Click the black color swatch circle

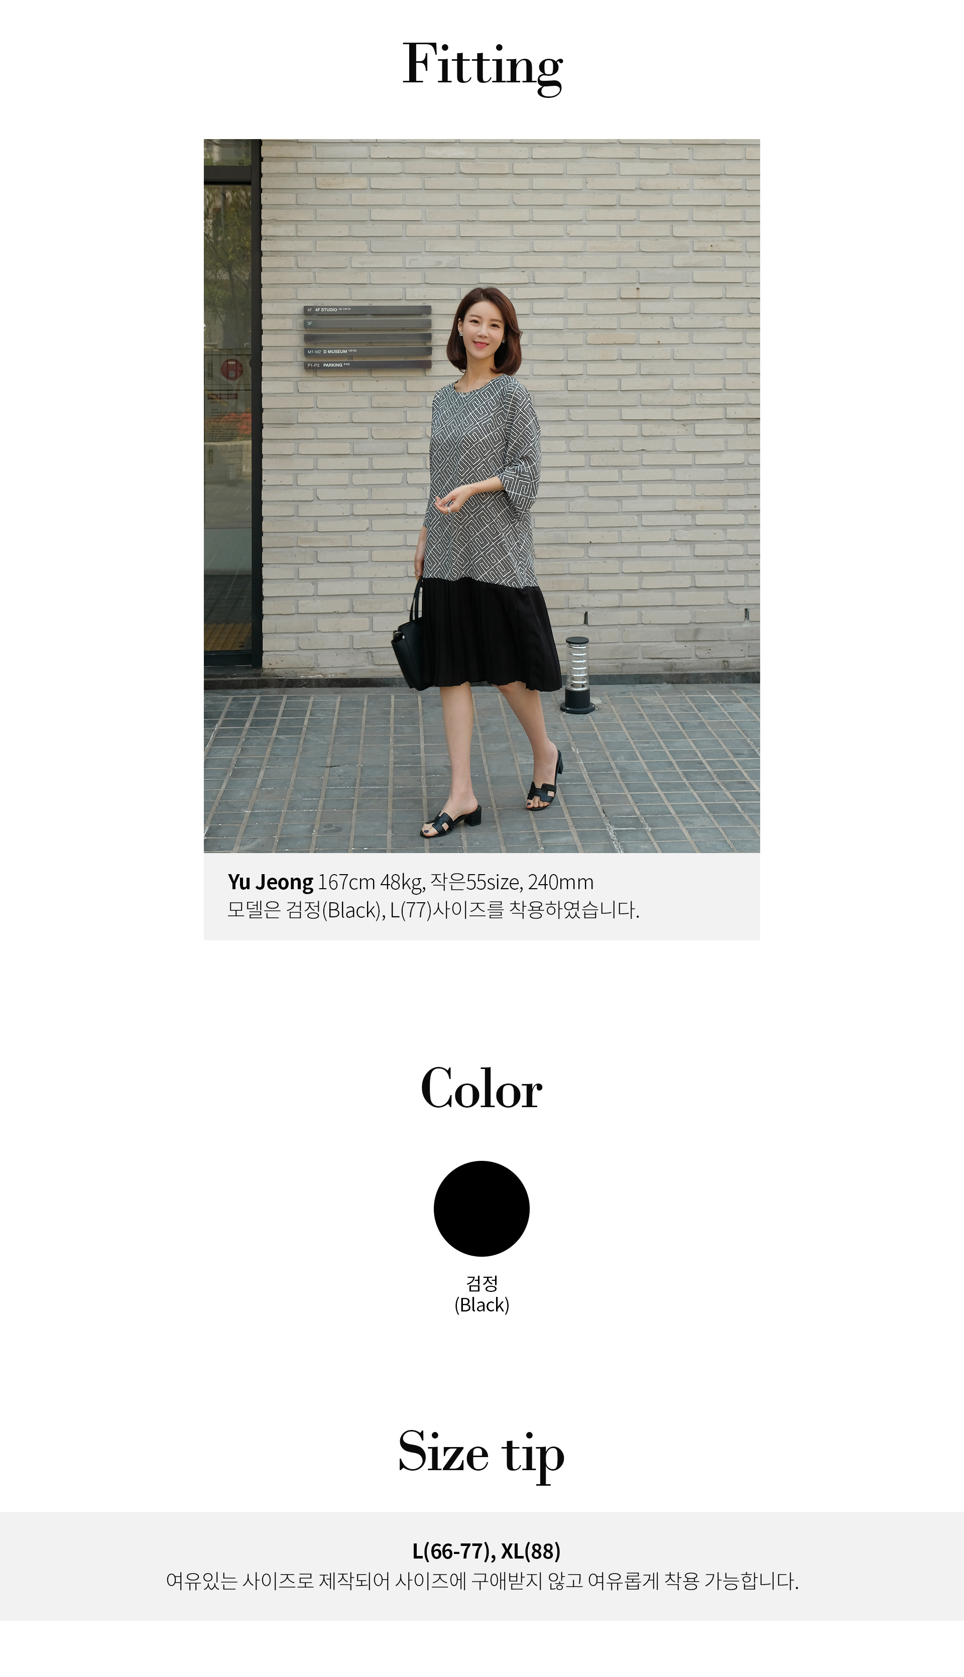(x=481, y=1208)
